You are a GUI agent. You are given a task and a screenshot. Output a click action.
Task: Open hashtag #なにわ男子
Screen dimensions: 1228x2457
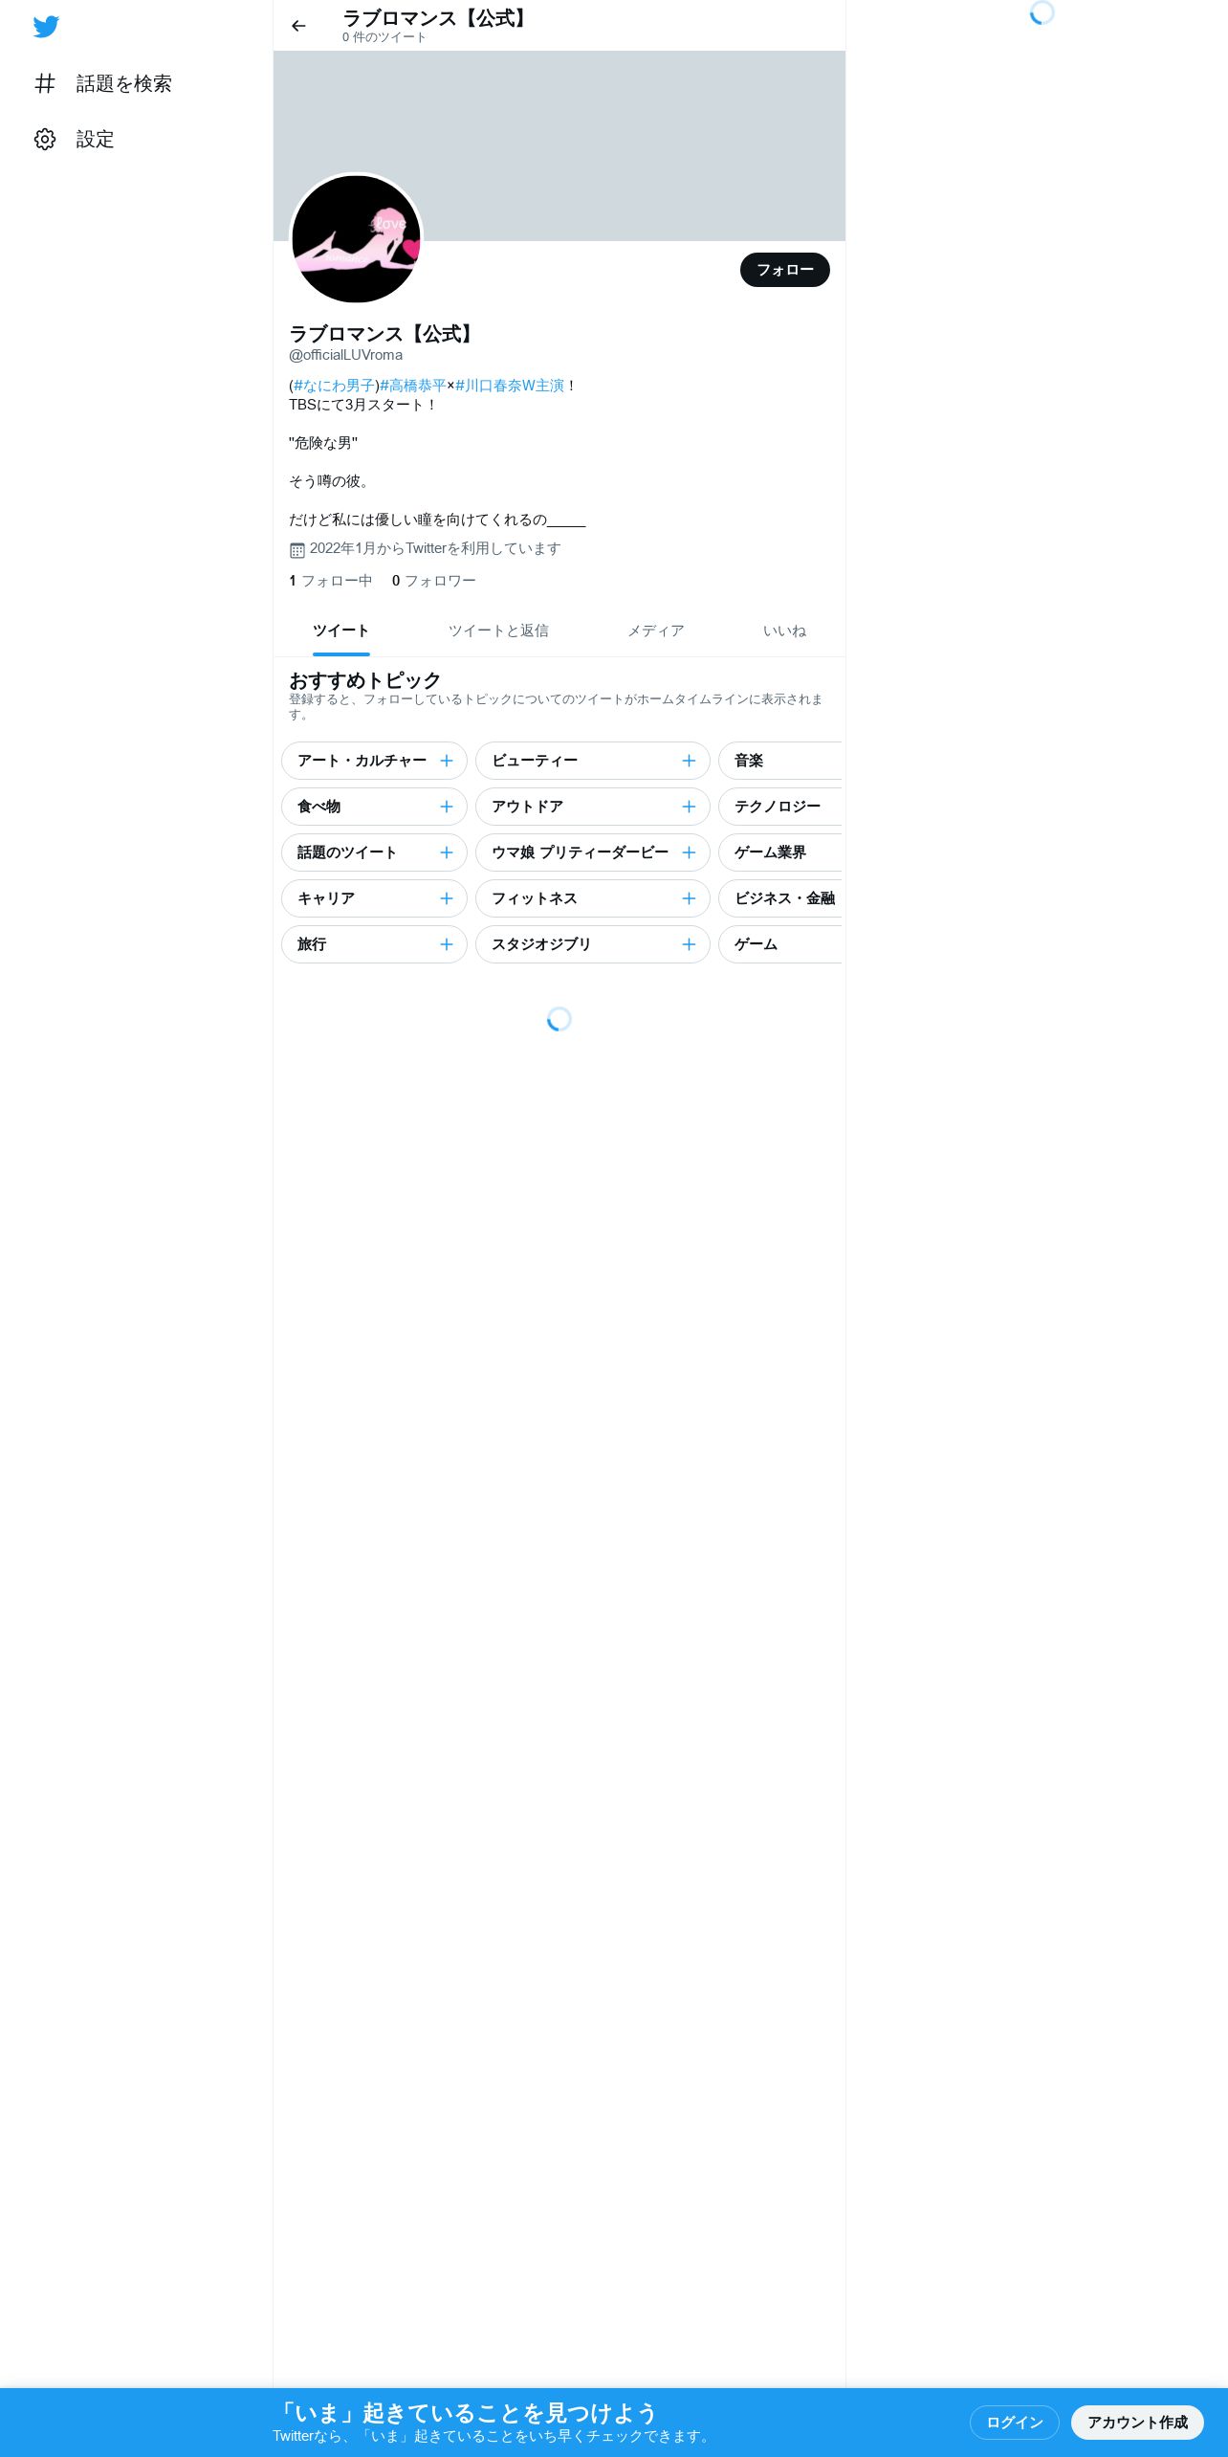(334, 386)
